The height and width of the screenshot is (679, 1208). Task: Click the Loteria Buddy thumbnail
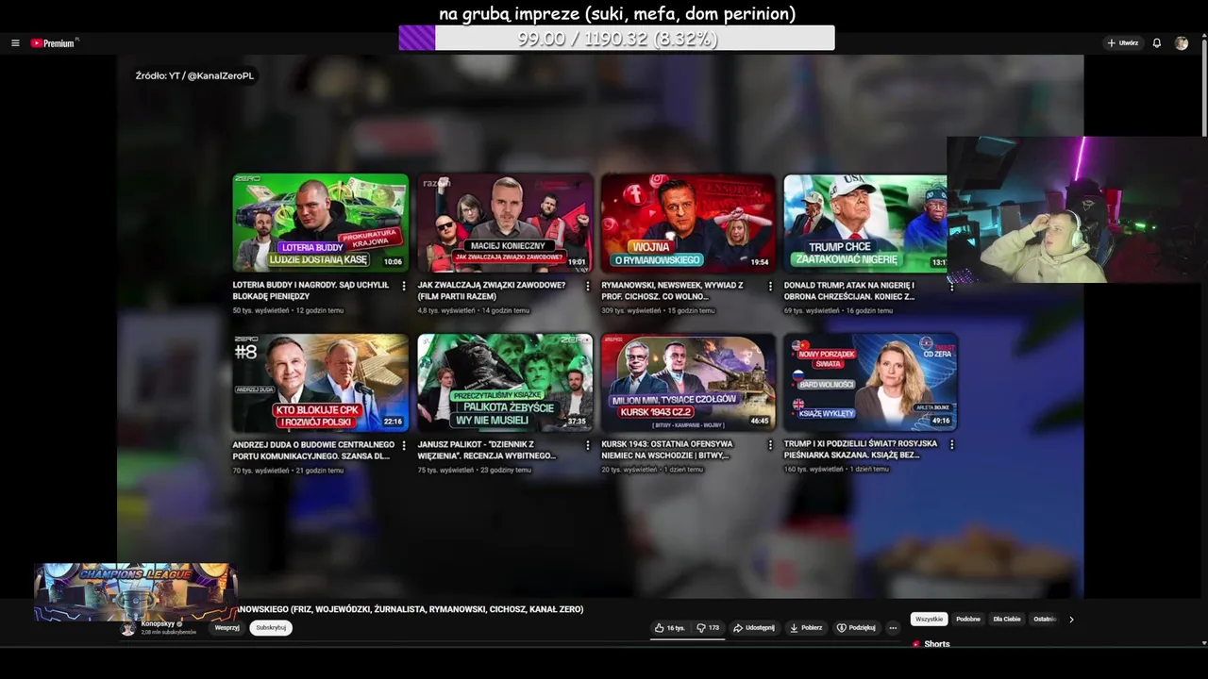[321, 223]
